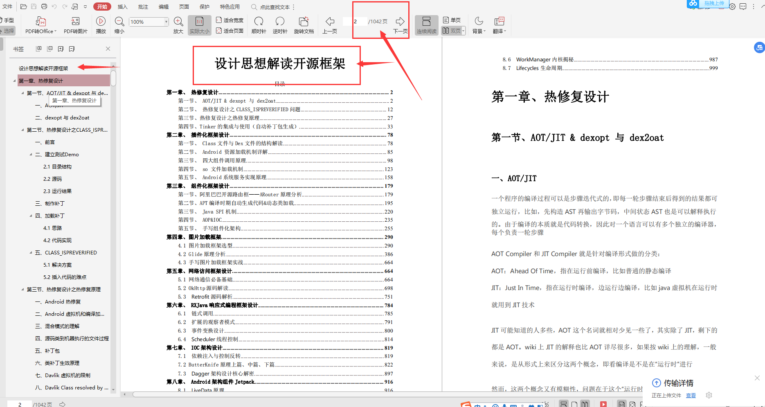Switch to 开始 ribbon tab

click(102, 7)
